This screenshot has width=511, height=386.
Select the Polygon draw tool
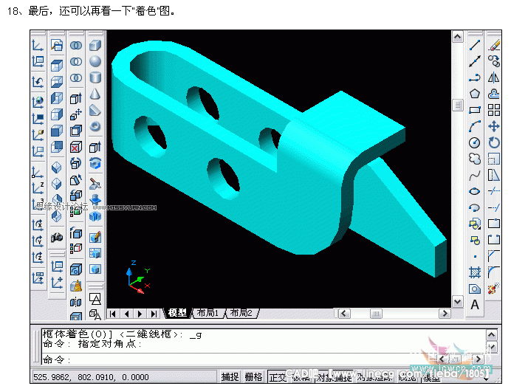tap(475, 94)
